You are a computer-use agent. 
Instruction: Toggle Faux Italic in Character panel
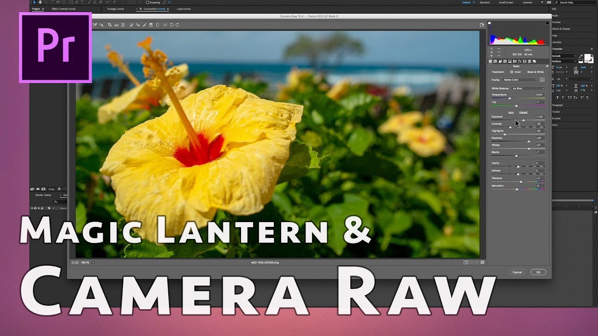563,98
